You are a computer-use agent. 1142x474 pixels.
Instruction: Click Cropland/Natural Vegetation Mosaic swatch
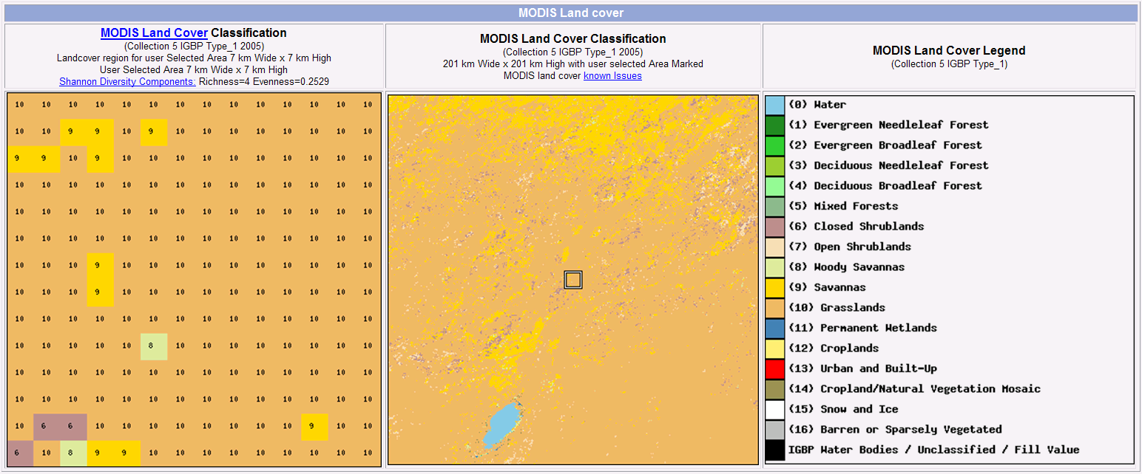pos(775,389)
